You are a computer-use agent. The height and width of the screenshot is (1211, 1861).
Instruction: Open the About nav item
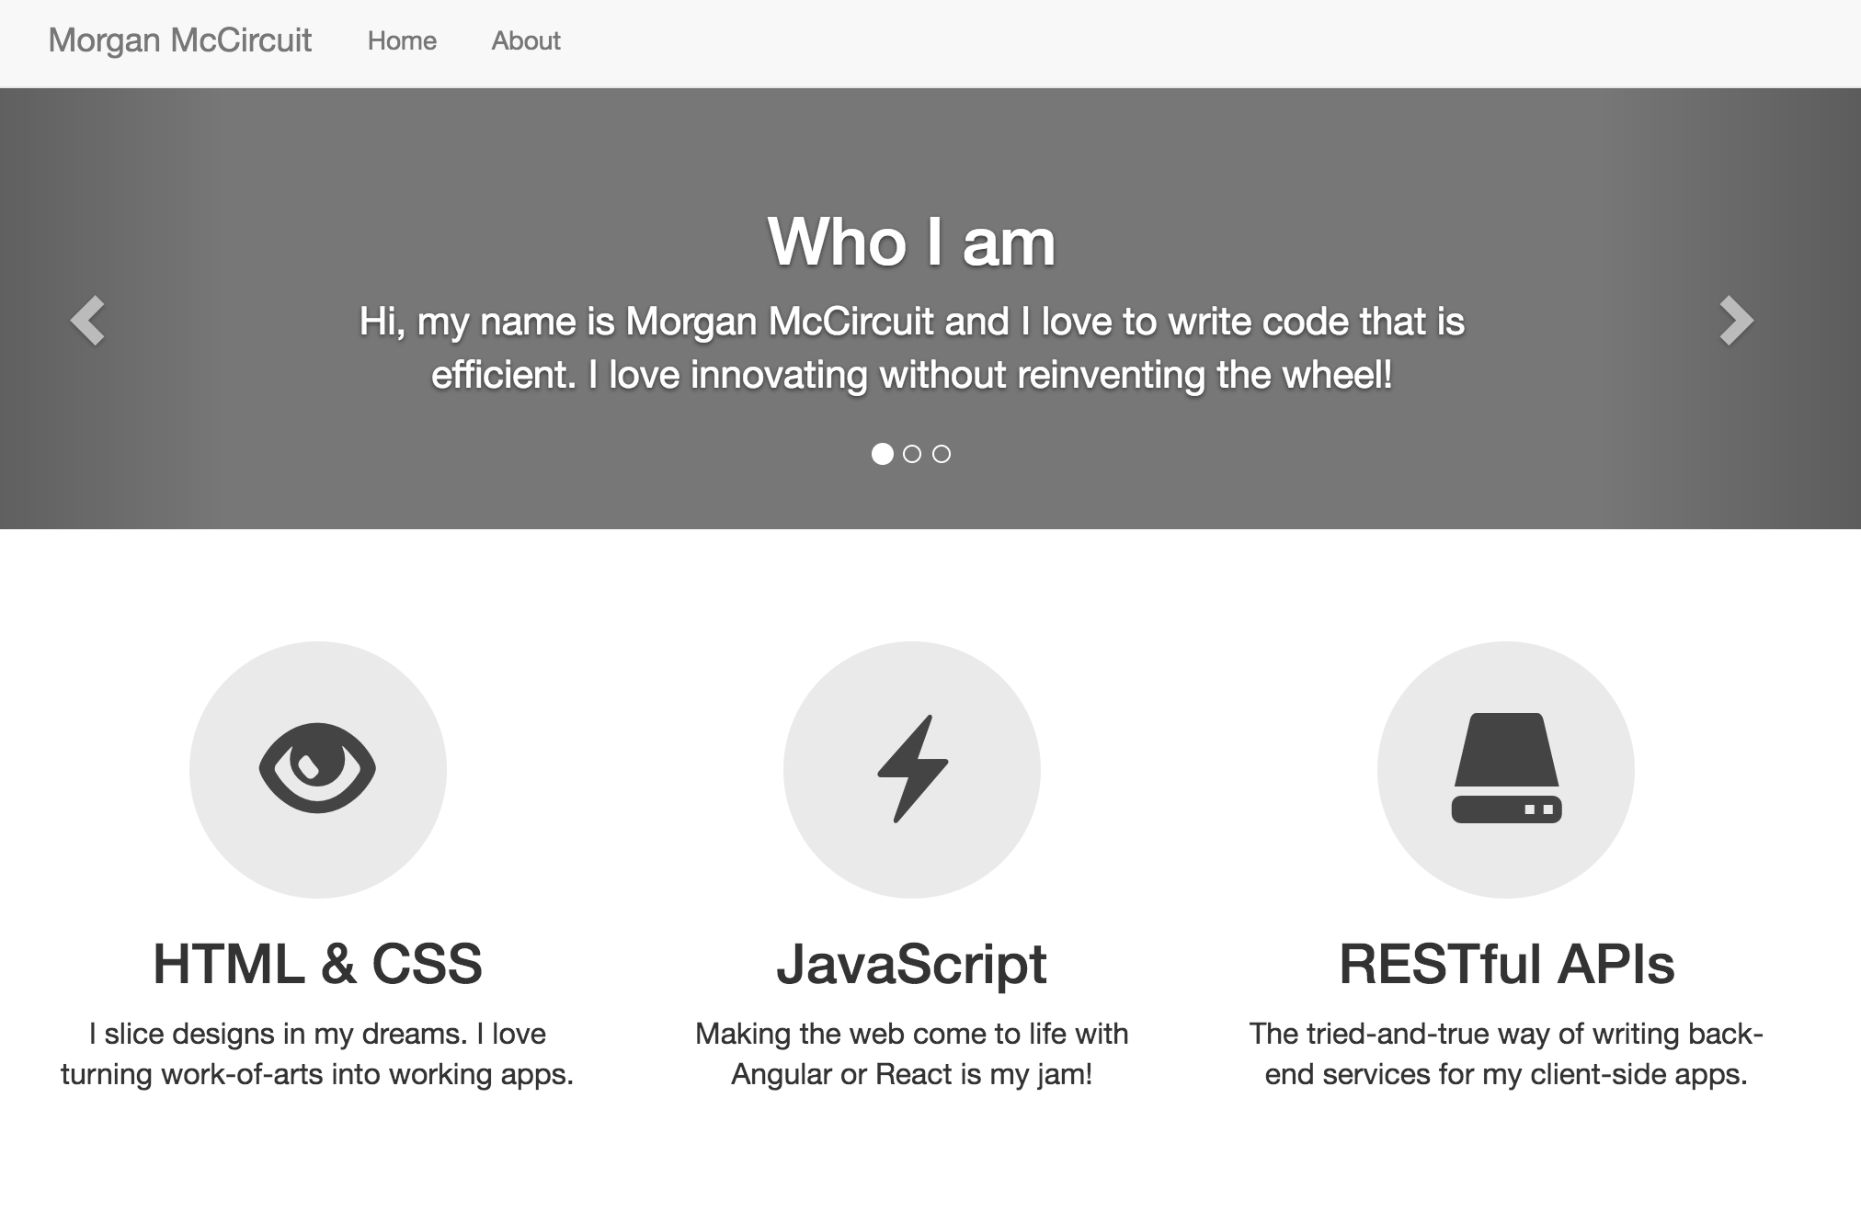point(526,41)
